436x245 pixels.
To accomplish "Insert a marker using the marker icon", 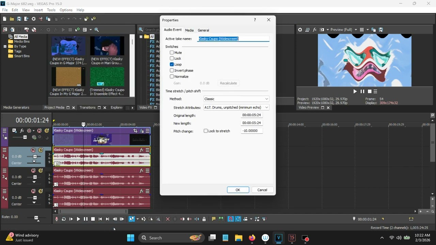I will click(x=214, y=219).
